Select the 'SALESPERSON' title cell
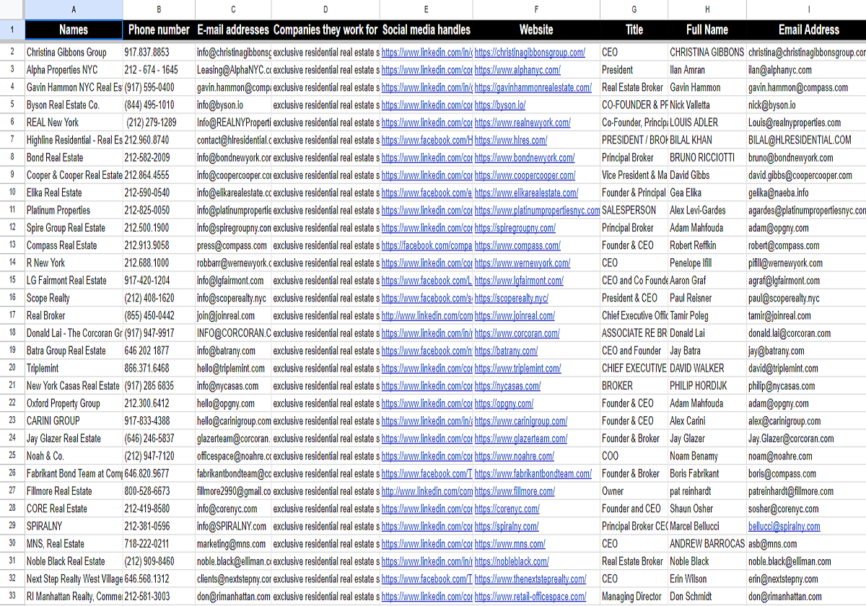The height and width of the screenshot is (606, 866). click(x=634, y=211)
